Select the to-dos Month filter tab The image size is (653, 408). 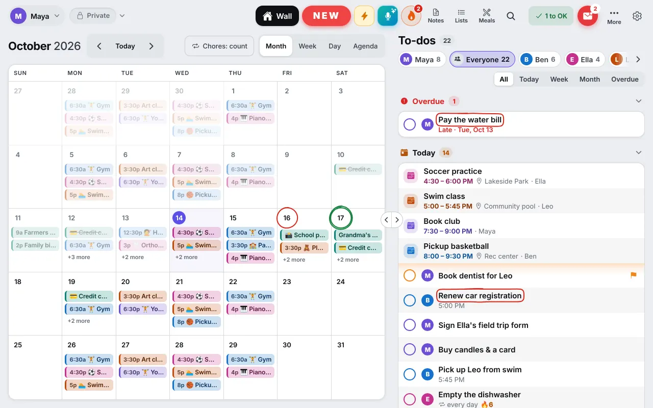(590, 79)
